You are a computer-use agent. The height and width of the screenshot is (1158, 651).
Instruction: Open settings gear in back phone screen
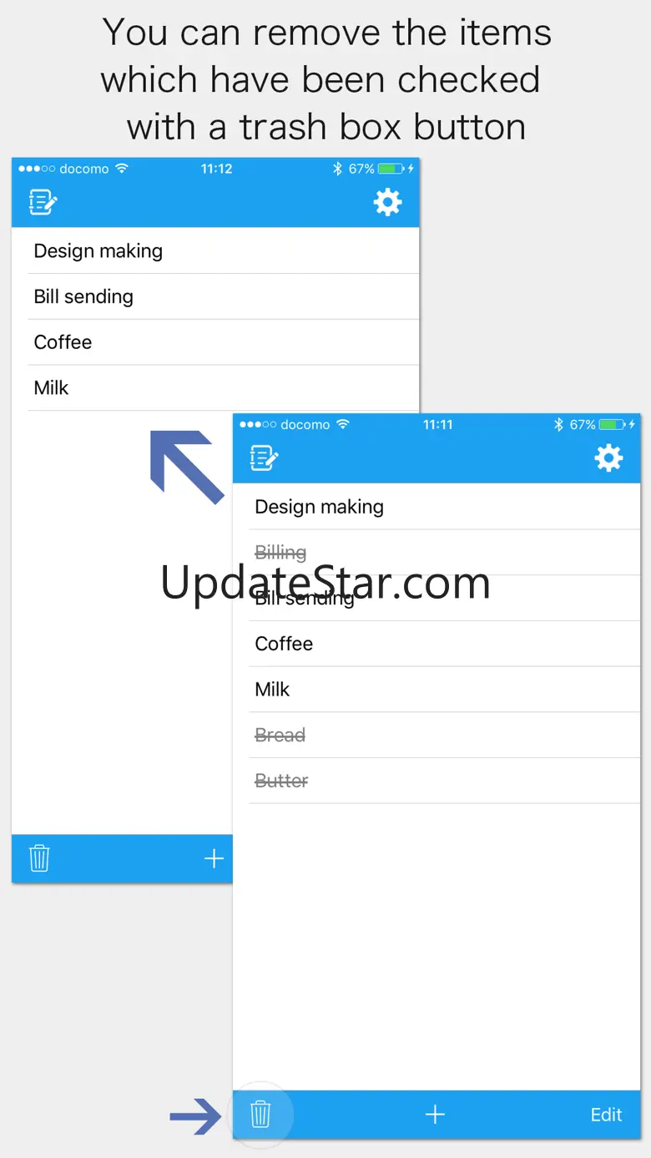pos(387,202)
